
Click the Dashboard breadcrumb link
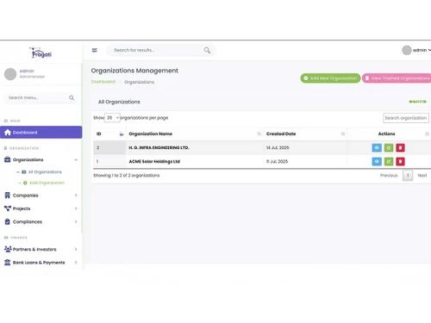[x=103, y=82]
